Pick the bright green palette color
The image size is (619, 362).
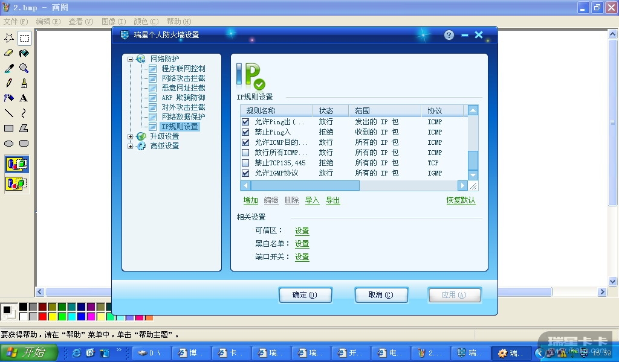(x=62, y=316)
